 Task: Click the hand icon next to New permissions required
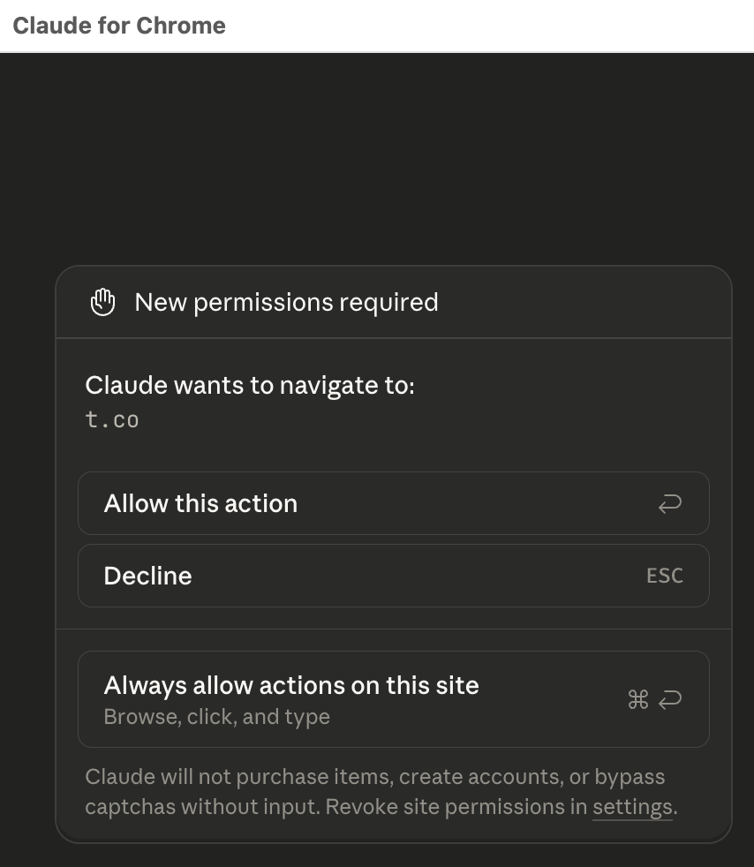[x=103, y=301]
